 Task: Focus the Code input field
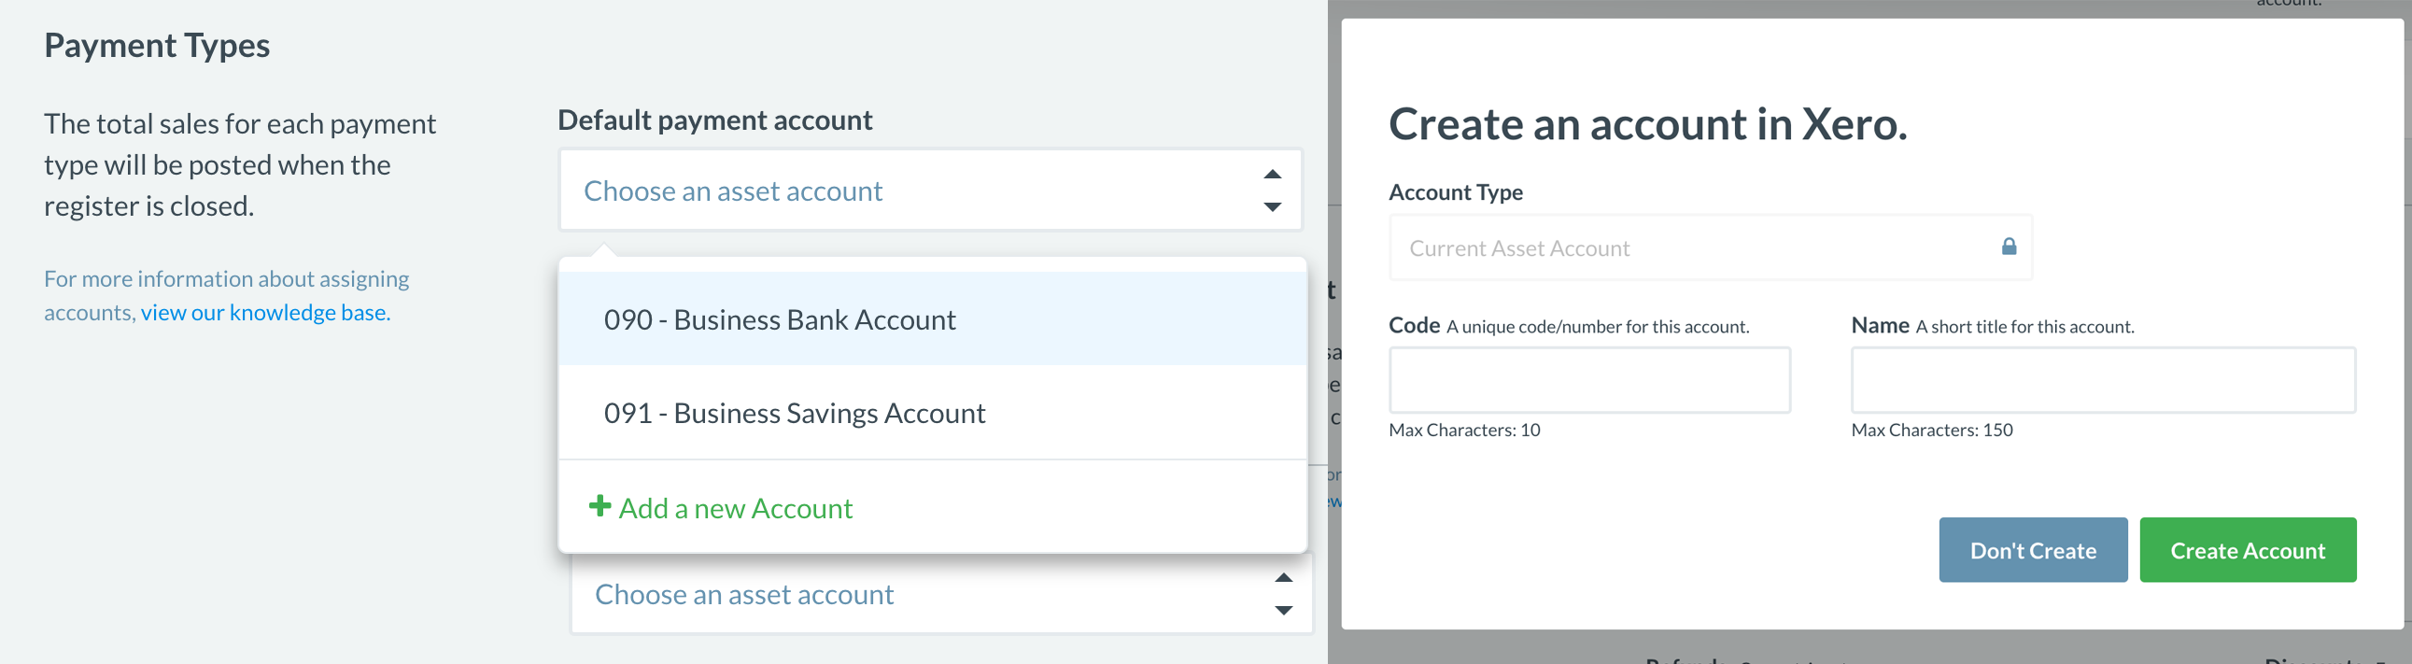pyautogui.click(x=1589, y=379)
